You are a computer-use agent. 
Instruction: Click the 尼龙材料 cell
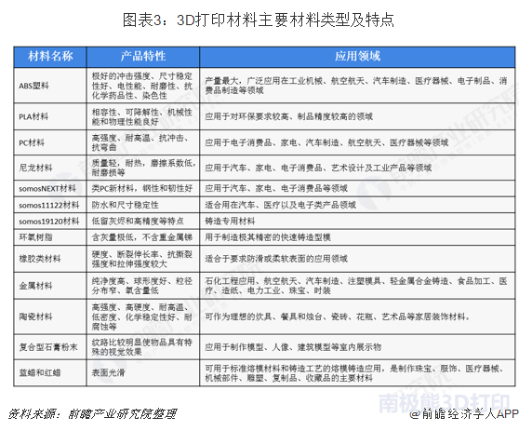50,168
